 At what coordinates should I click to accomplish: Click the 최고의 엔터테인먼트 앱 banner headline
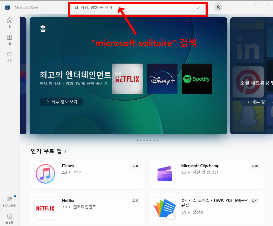pyautogui.click(x=81, y=75)
